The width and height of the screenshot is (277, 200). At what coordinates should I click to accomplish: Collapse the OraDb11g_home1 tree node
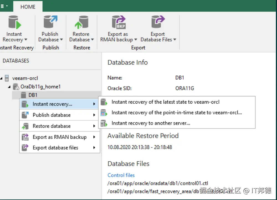pos(9,87)
